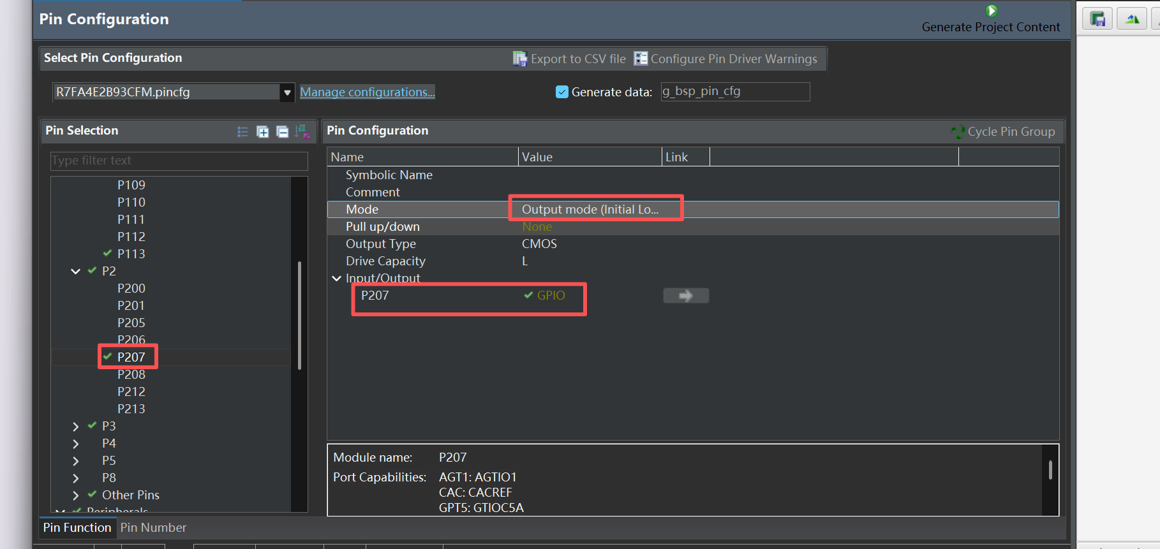Image resolution: width=1160 pixels, height=549 pixels.
Task: Click the arrow button in P207's Link column
Action: 686,295
